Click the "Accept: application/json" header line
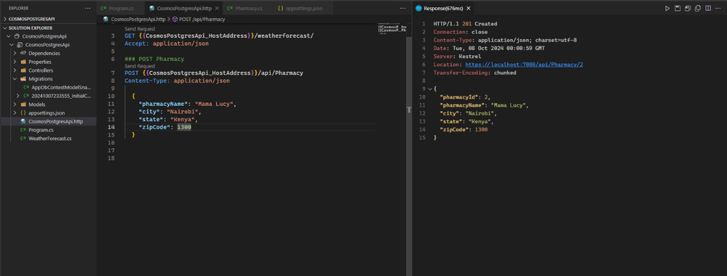 click(167, 44)
